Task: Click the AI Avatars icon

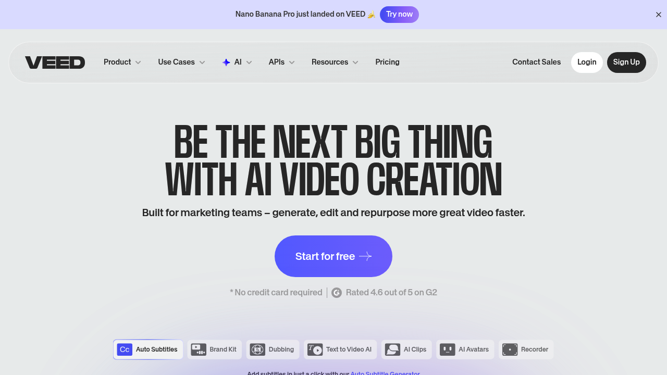Action: 447,349
